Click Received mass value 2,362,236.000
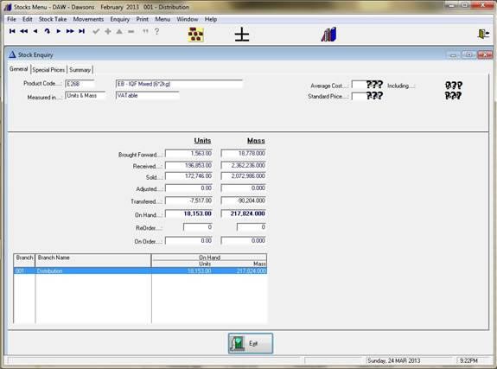Viewport: 497px width, 369px height. [244, 165]
